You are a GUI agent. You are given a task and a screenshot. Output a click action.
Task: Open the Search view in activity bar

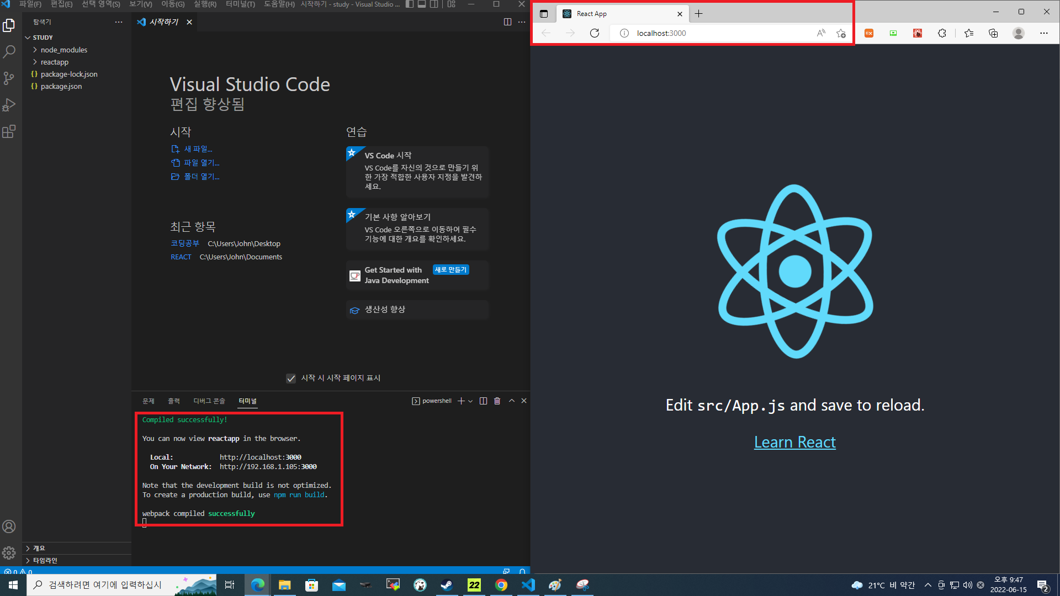coord(9,52)
